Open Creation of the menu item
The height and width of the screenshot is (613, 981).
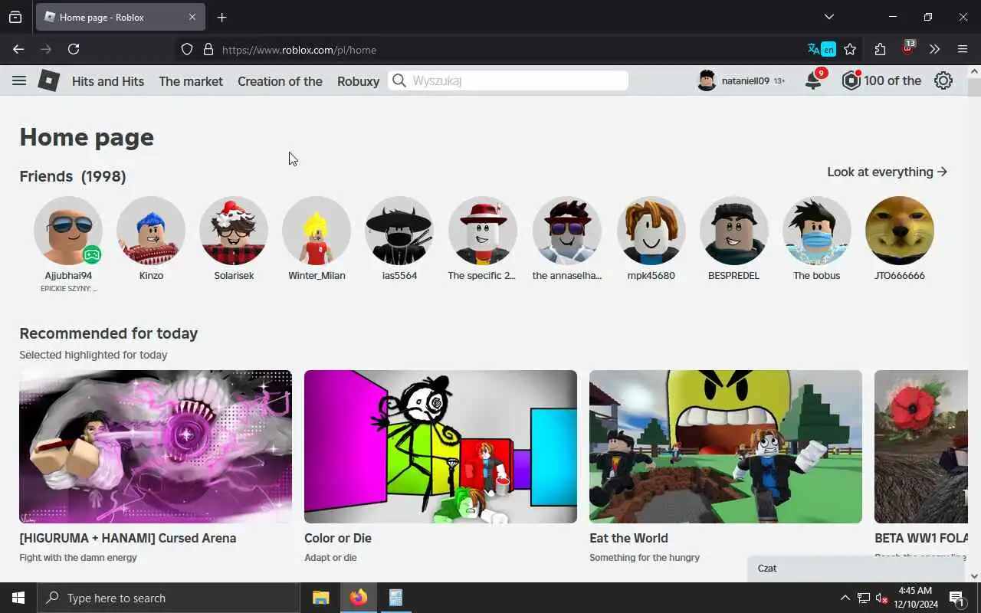[x=280, y=81]
